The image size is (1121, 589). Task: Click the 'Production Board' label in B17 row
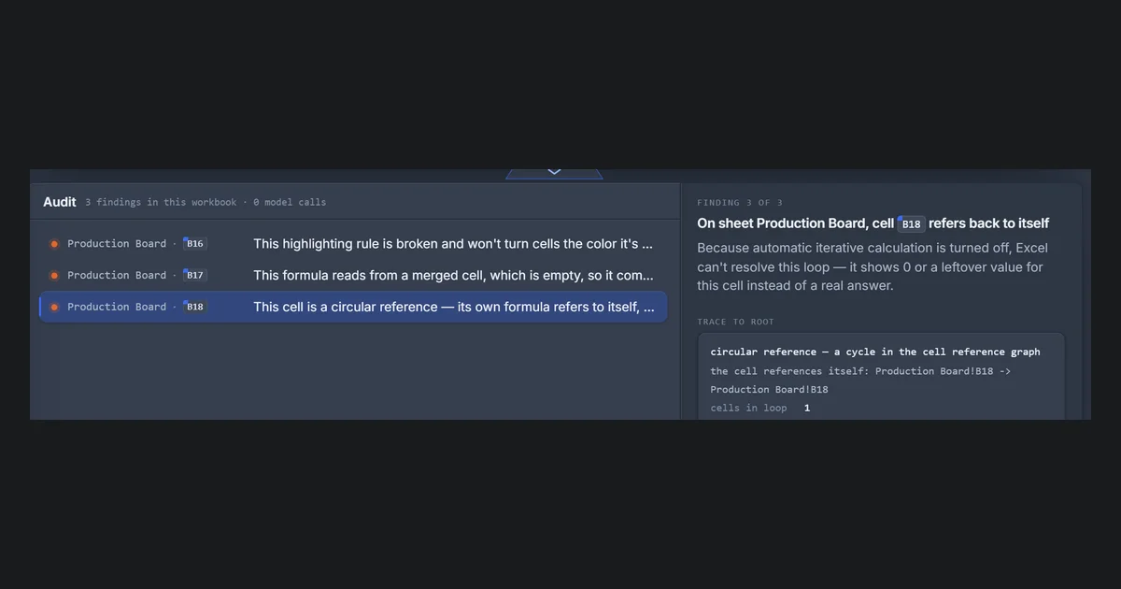coord(117,276)
